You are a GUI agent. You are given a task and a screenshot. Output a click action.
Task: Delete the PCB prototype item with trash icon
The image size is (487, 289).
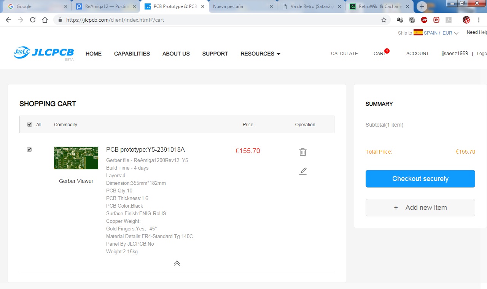(x=303, y=152)
